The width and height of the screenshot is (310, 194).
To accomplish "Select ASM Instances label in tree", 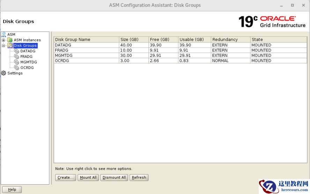I will [x=27, y=40].
